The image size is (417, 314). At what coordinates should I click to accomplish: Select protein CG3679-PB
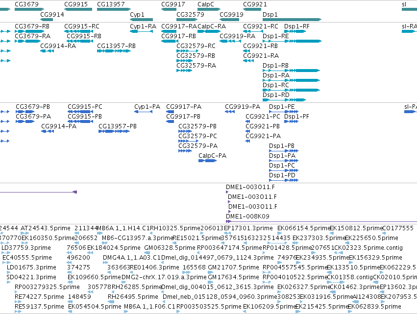pos(25,112)
